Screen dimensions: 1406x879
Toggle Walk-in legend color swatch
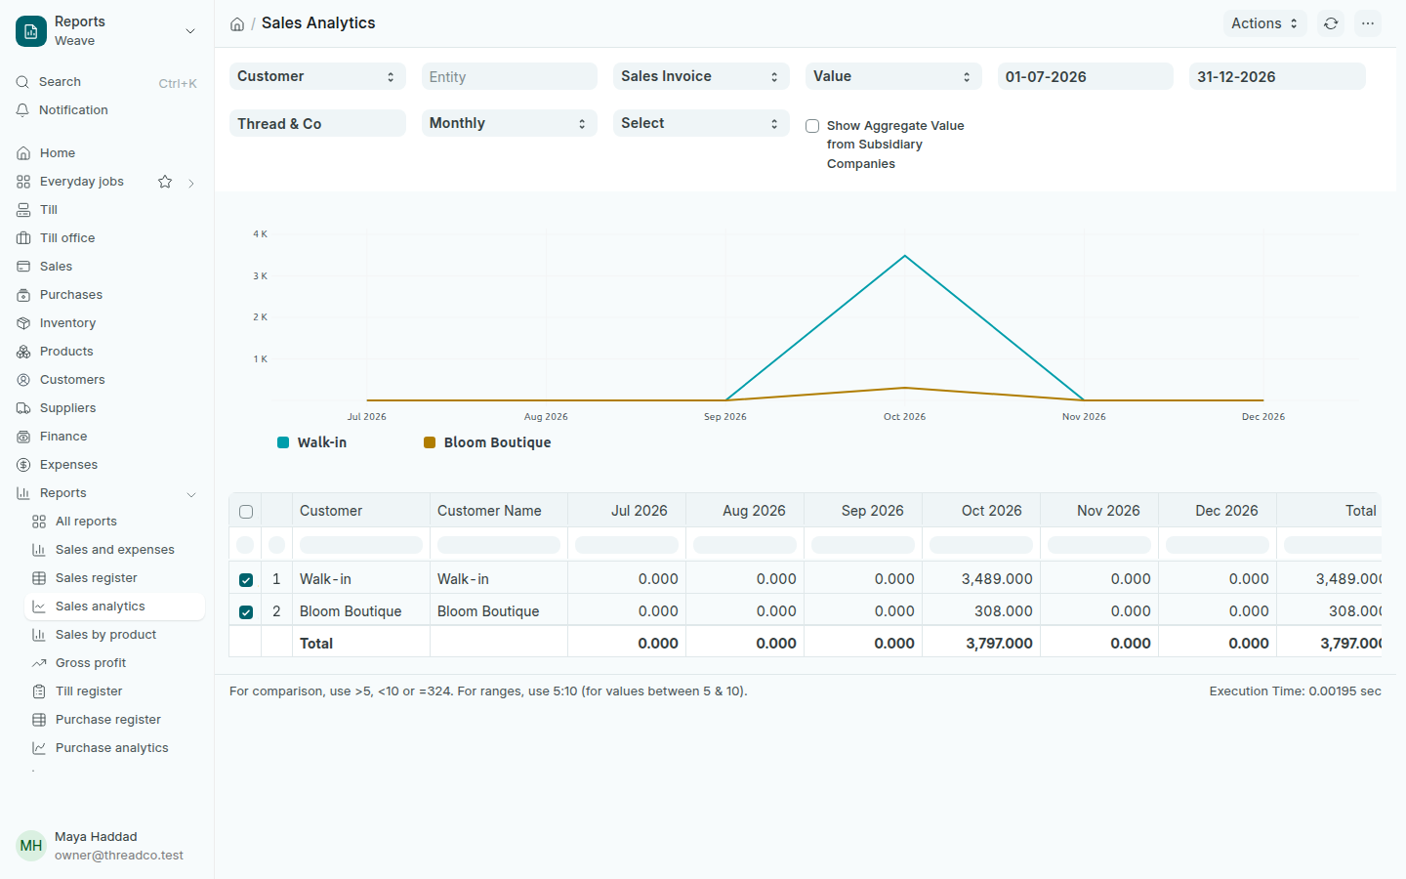click(x=283, y=442)
